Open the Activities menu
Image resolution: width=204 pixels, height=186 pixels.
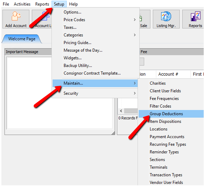(x=22, y=4)
